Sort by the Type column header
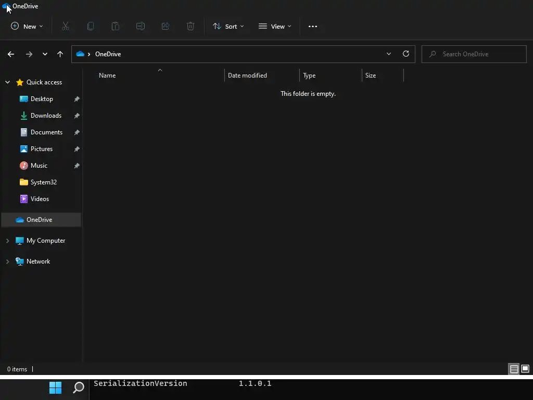 coord(309,76)
